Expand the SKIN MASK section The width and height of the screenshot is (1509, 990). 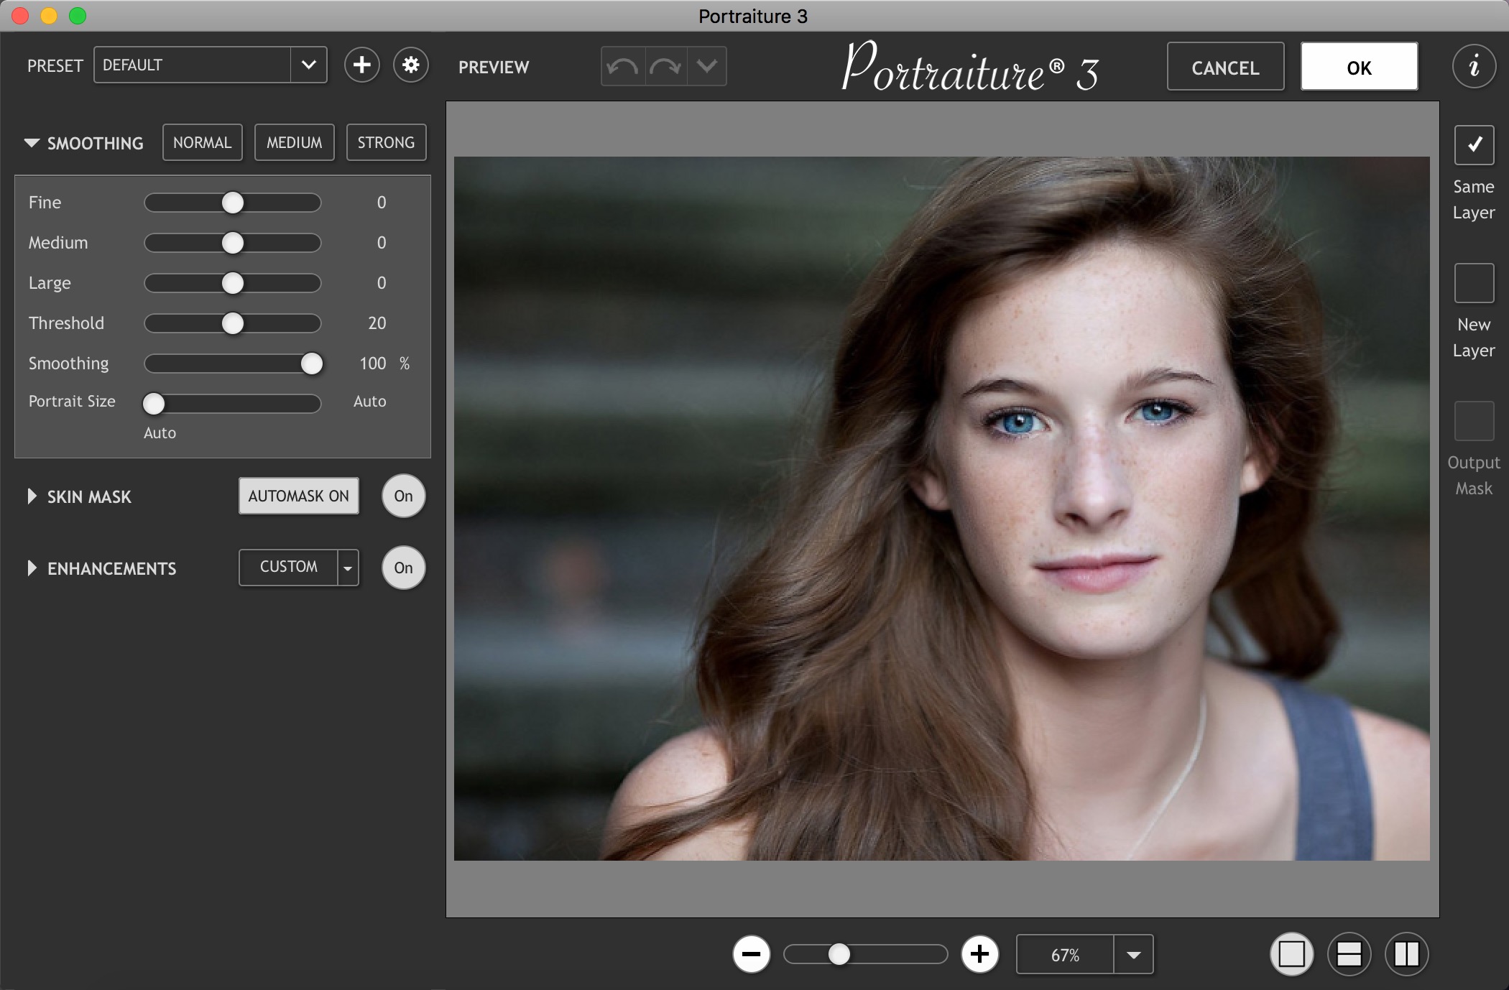(32, 496)
